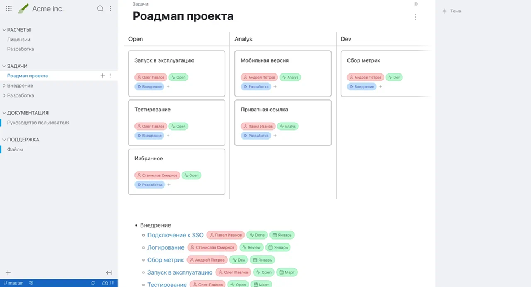
Task: Open the Избранное kanban card title
Action: point(149,159)
